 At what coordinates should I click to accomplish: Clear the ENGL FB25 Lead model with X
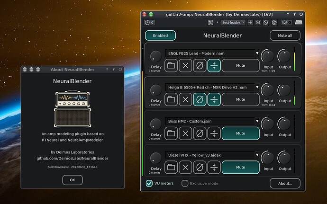click(x=185, y=66)
